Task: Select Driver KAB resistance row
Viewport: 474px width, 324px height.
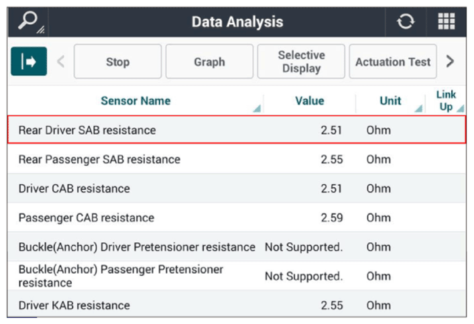Action: pyautogui.click(x=237, y=305)
